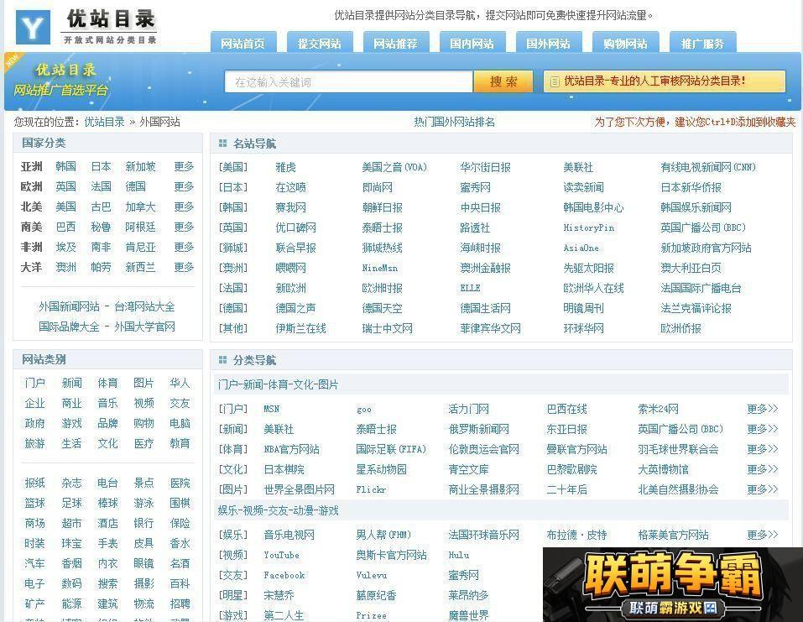The image size is (803, 622).
Task: Open the 网站首页 tab
Action: (x=243, y=43)
